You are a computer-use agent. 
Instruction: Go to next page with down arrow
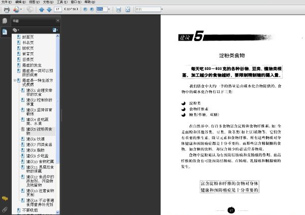49,9
